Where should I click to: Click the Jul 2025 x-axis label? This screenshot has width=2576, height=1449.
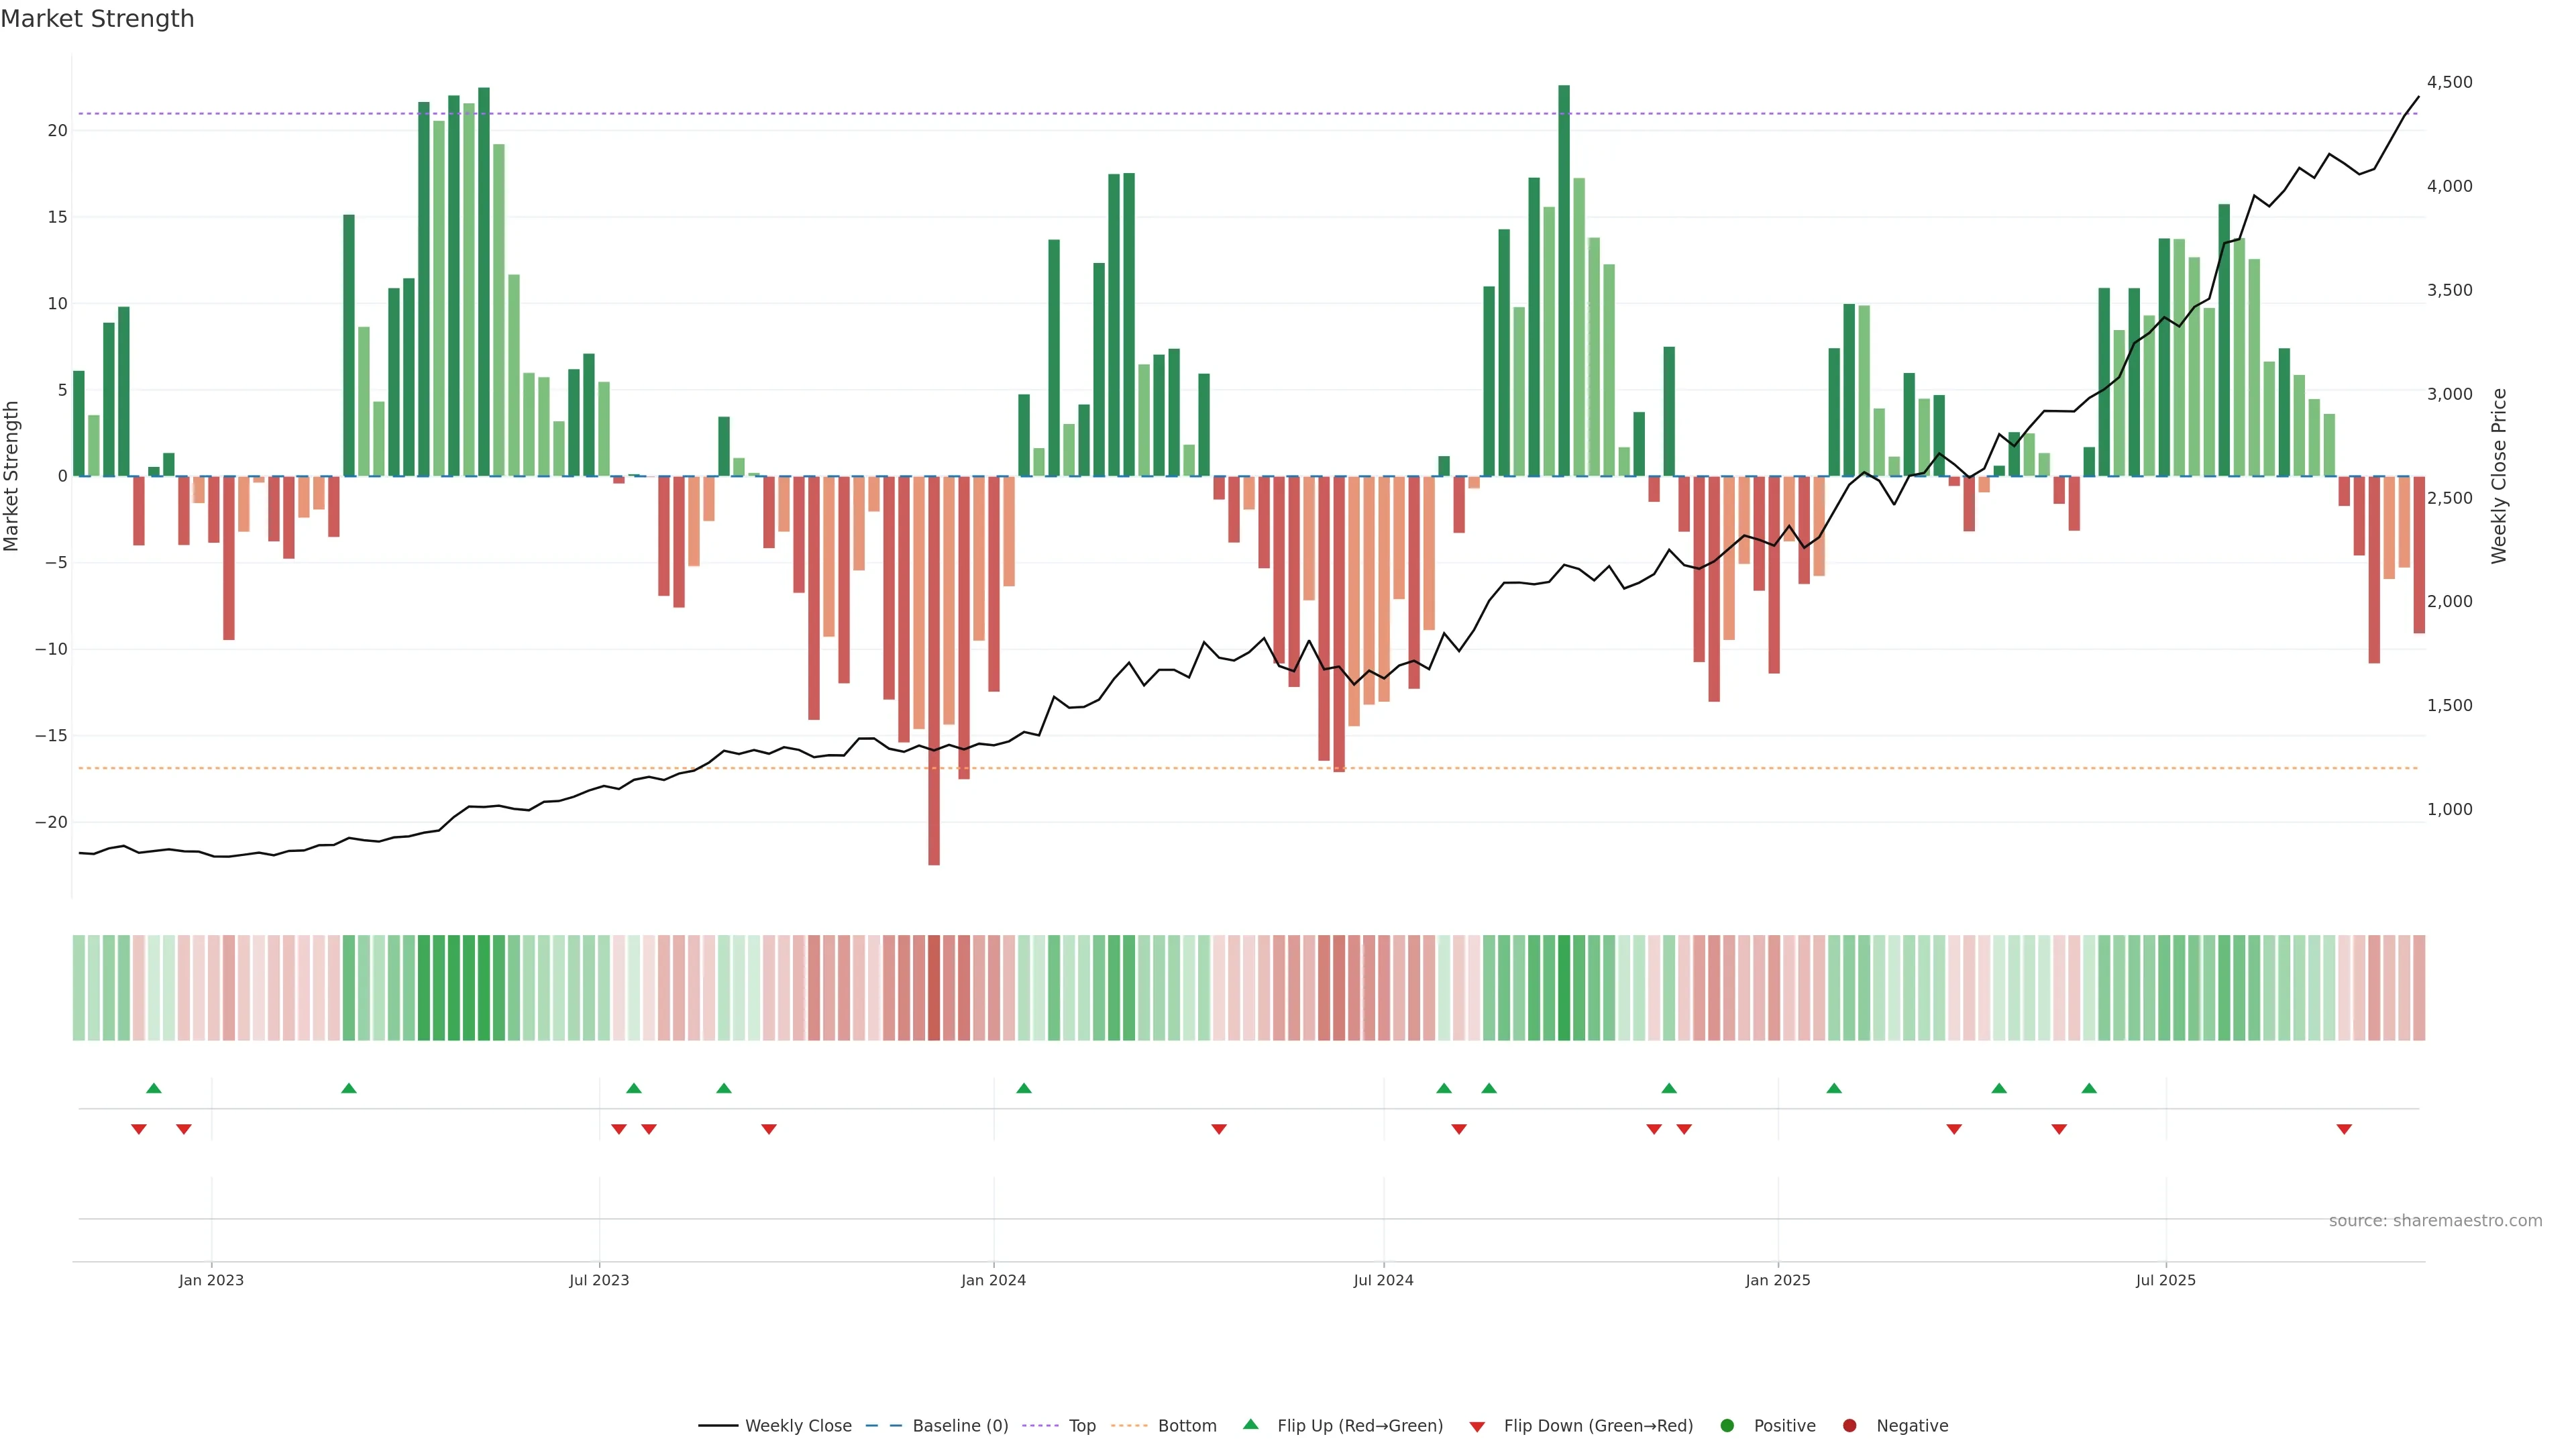click(x=2165, y=1280)
